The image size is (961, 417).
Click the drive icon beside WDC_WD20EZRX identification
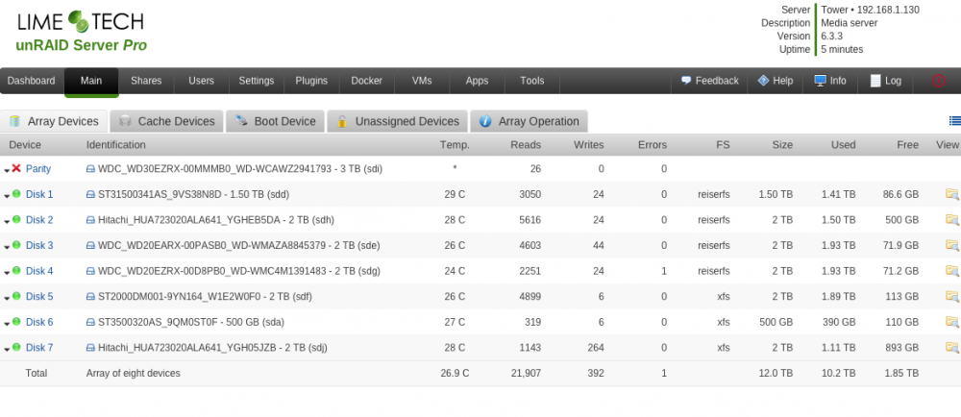pos(90,271)
